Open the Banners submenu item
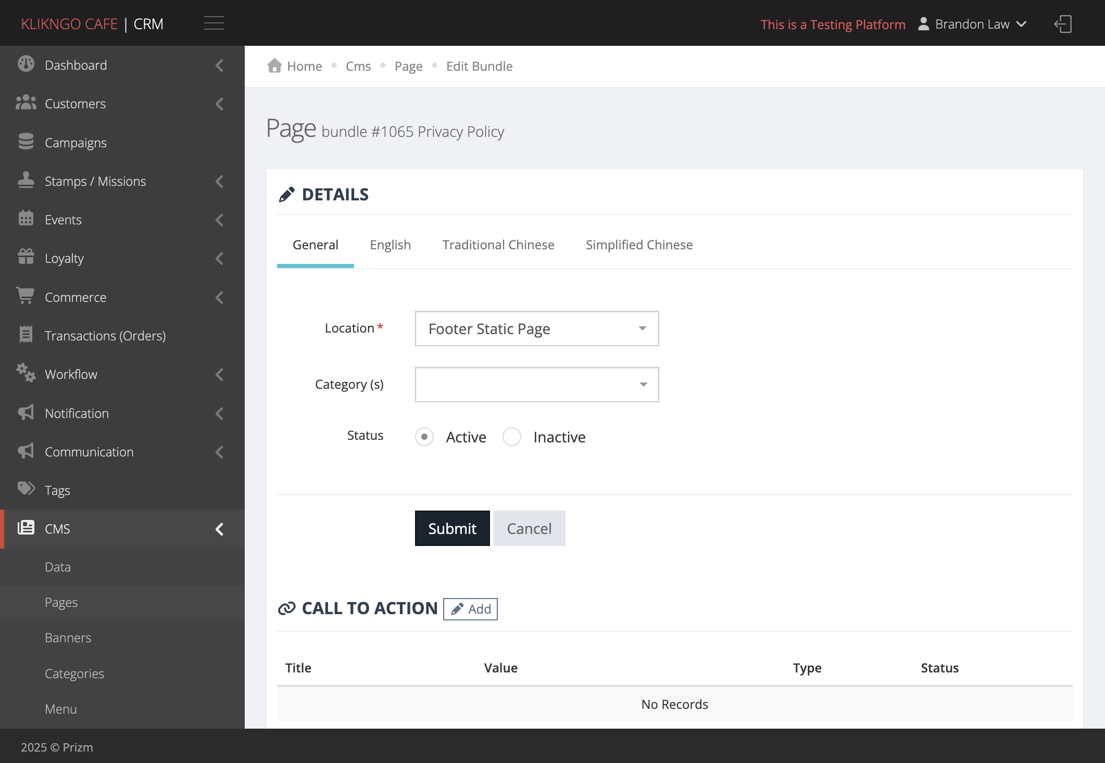Image resolution: width=1105 pixels, height=763 pixels. 68,638
